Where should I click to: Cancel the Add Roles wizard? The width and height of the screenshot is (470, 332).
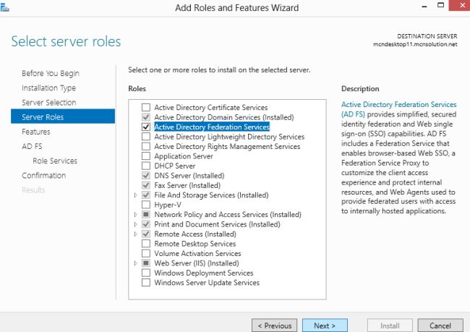[440, 325]
